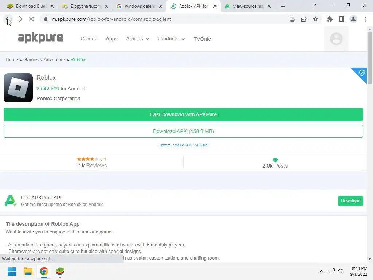This screenshot has width=373, height=280.
Task: Stop loading the page
Action: (31, 19)
